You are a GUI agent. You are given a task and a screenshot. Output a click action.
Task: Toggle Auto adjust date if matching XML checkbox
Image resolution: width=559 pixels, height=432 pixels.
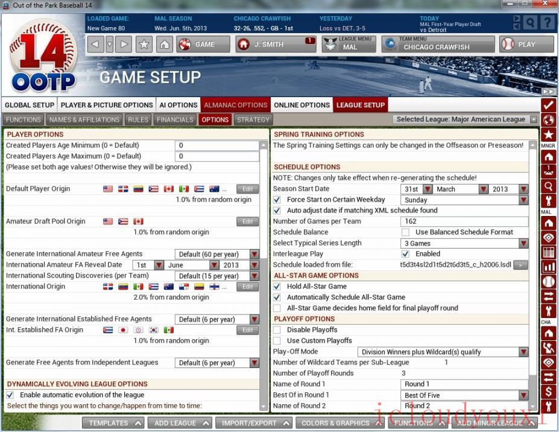point(277,211)
